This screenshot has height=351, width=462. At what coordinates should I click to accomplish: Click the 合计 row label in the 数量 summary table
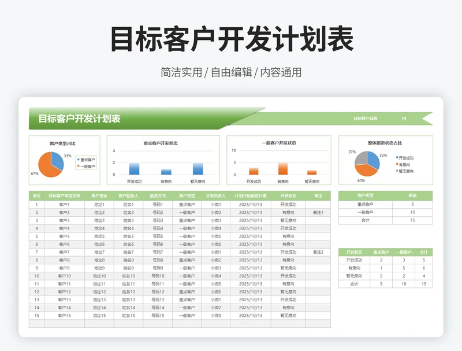(x=366, y=220)
